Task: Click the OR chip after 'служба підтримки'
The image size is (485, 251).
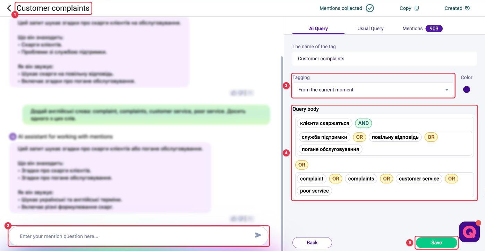Action: (x=359, y=137)
